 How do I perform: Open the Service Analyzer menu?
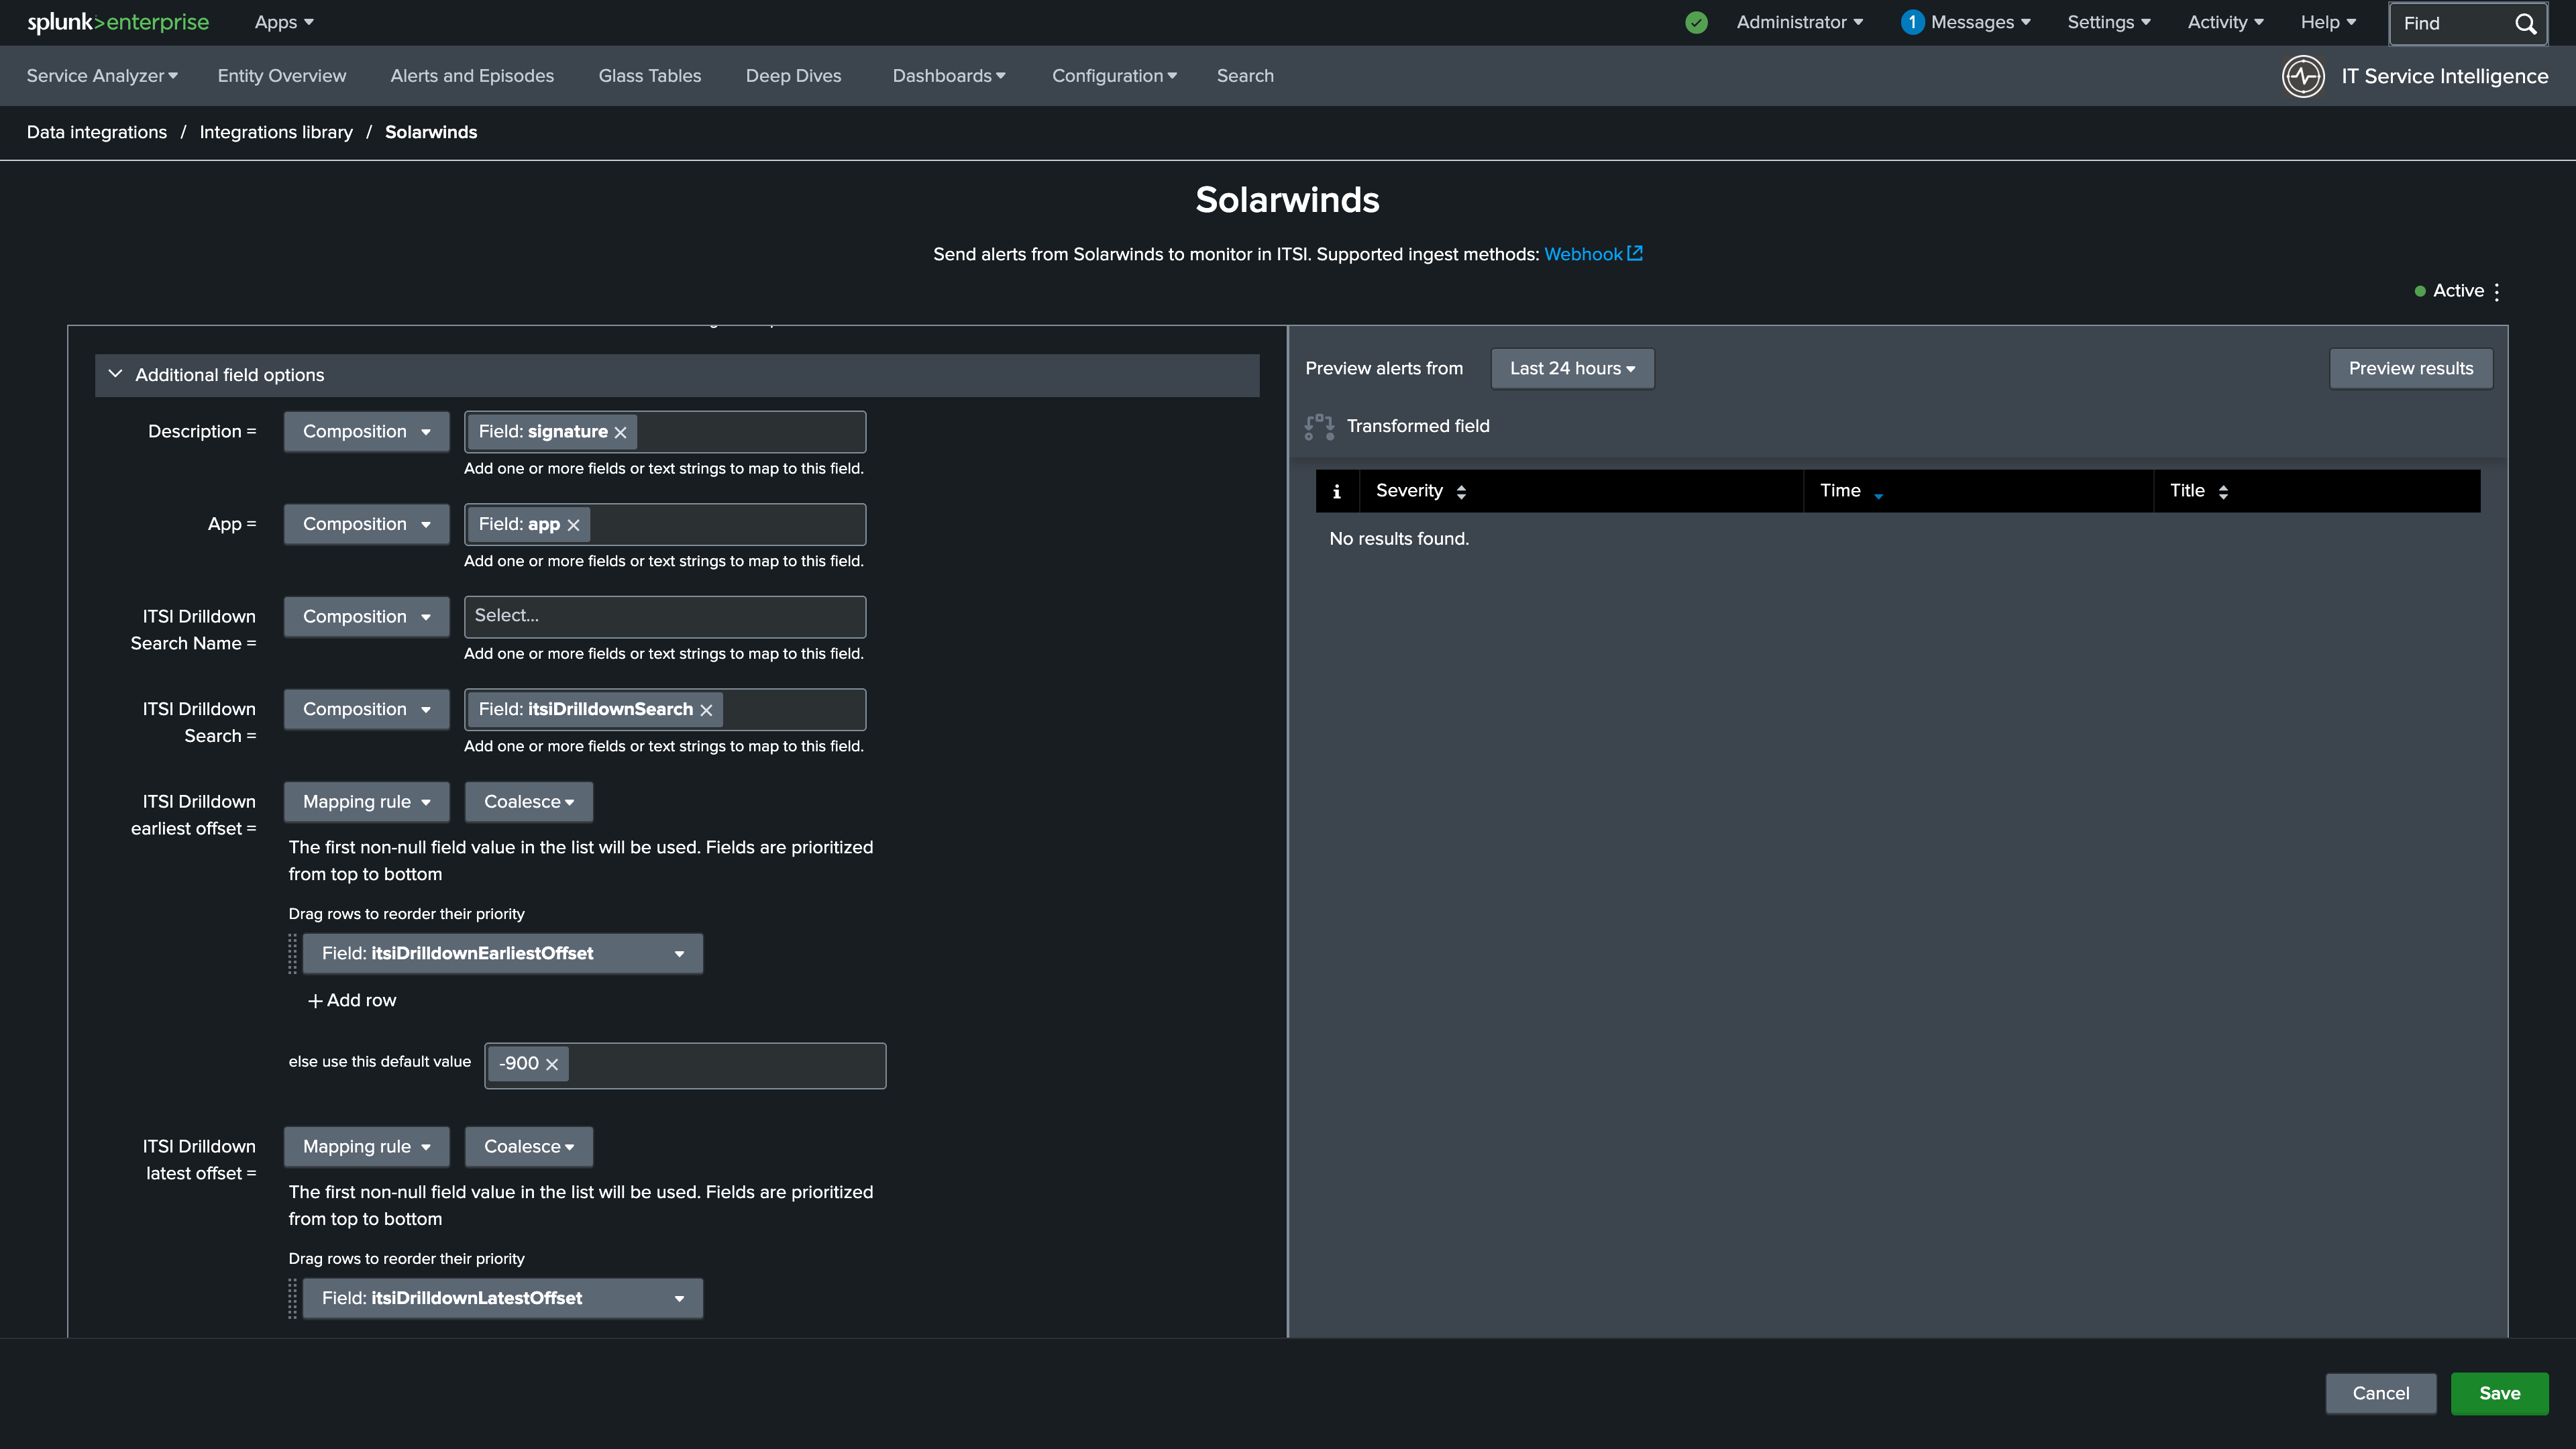click(102, 76)
